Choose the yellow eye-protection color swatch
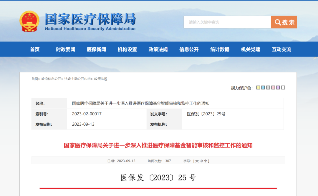 click(258, 87)
